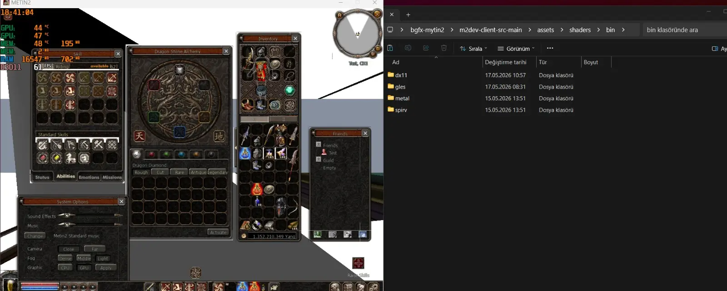Viewport: 727px width, 291px height.
Task: Select the Cut grade filter
Action: [x=160, y=173]
